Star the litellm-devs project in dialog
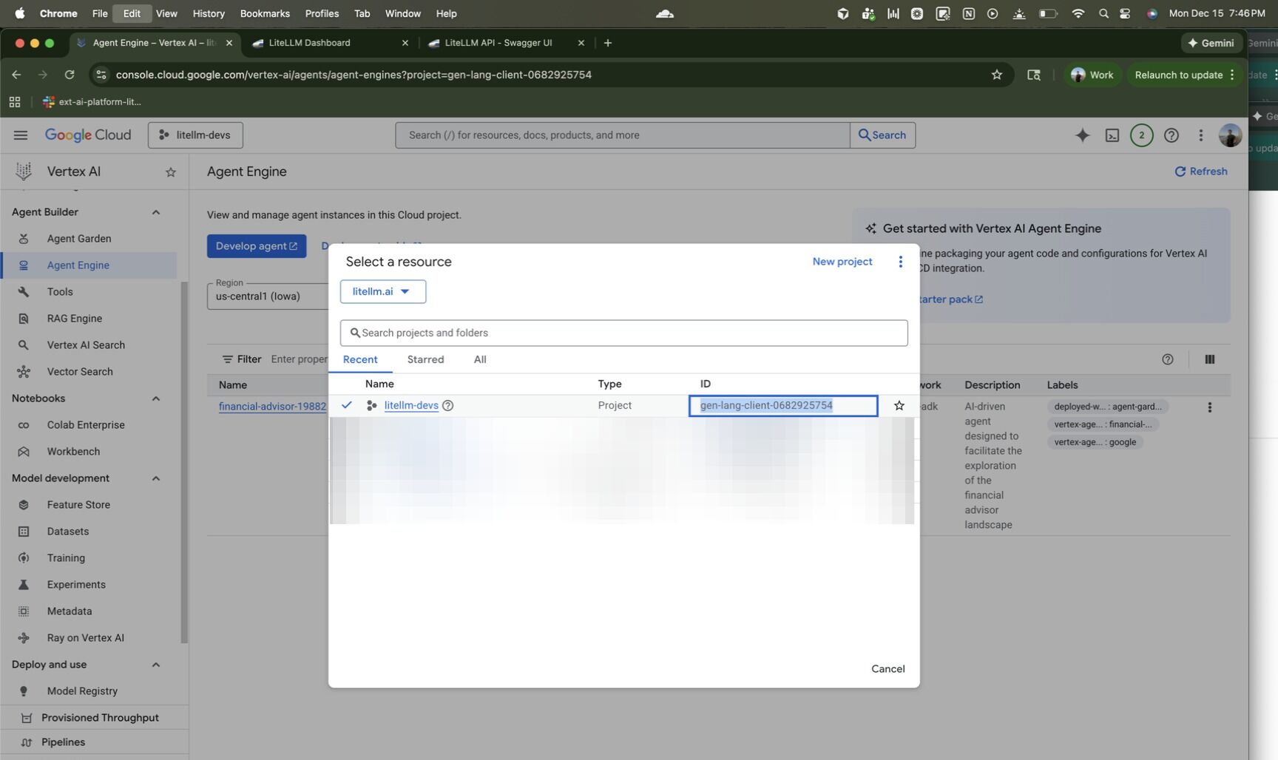Image resolution: width=1278 pixels, height=760 pixels. 899,406
